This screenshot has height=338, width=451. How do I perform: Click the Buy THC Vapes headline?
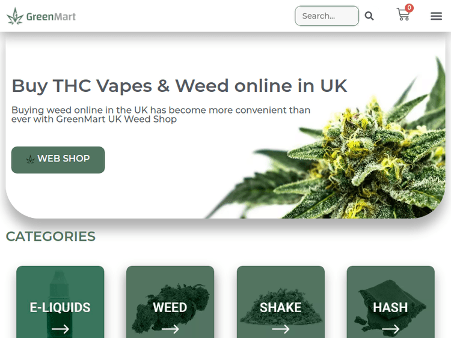(179, 86)
